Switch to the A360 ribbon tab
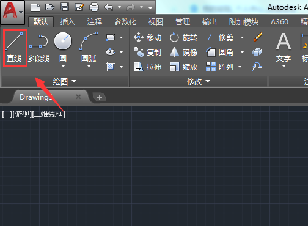 click(x=279, y=22)
